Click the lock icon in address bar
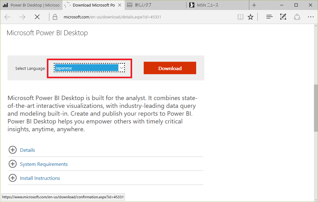 55,17
